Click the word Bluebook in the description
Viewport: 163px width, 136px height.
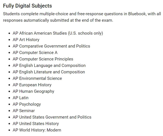click(x=137, y=14)
